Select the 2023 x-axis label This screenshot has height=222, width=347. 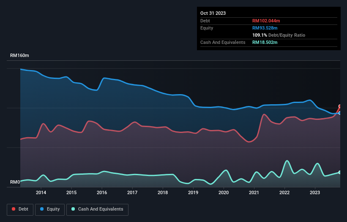point(315,192)
